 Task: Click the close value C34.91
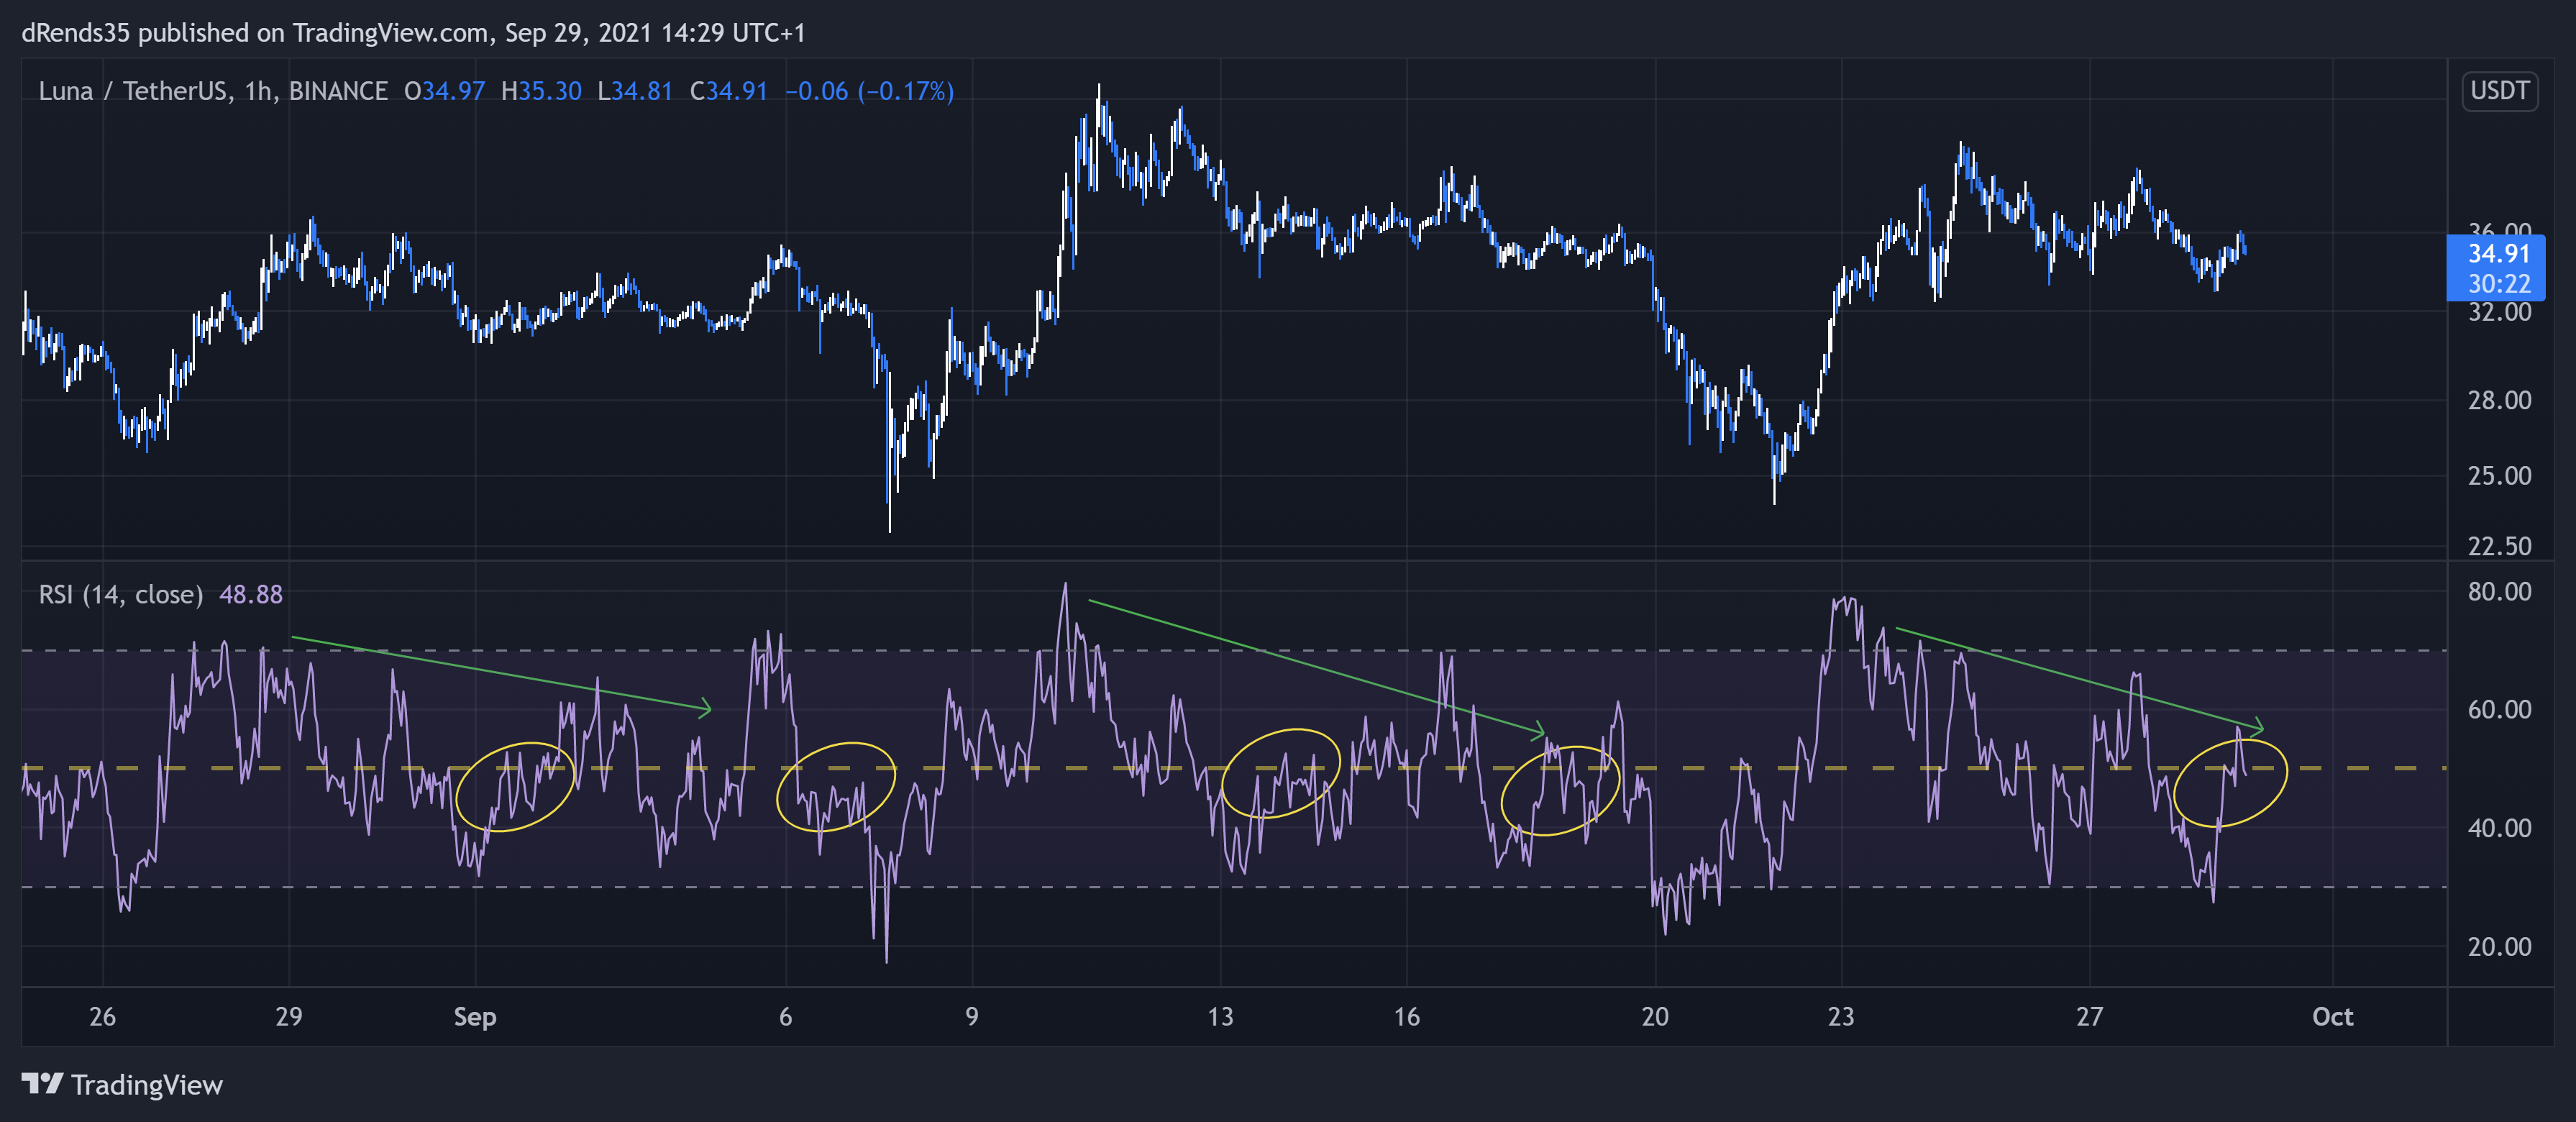click(729, 91)
